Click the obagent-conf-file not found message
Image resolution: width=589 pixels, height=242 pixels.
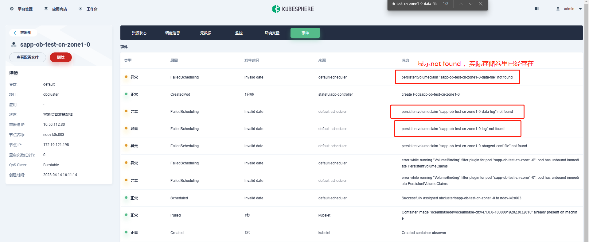coord(464,146)
